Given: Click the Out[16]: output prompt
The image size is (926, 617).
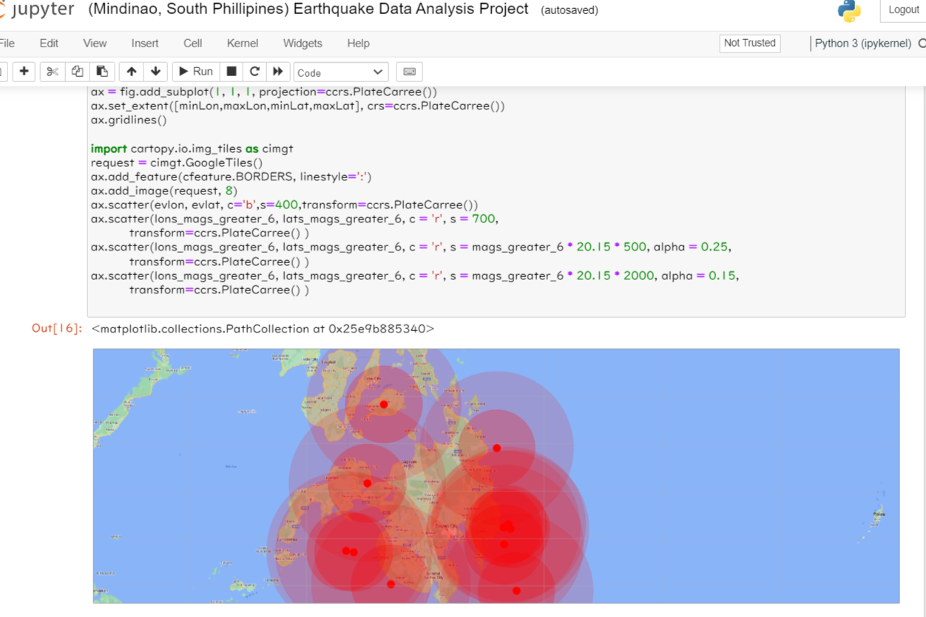Looking at the screenshot, I should click(x=56, y=328).
